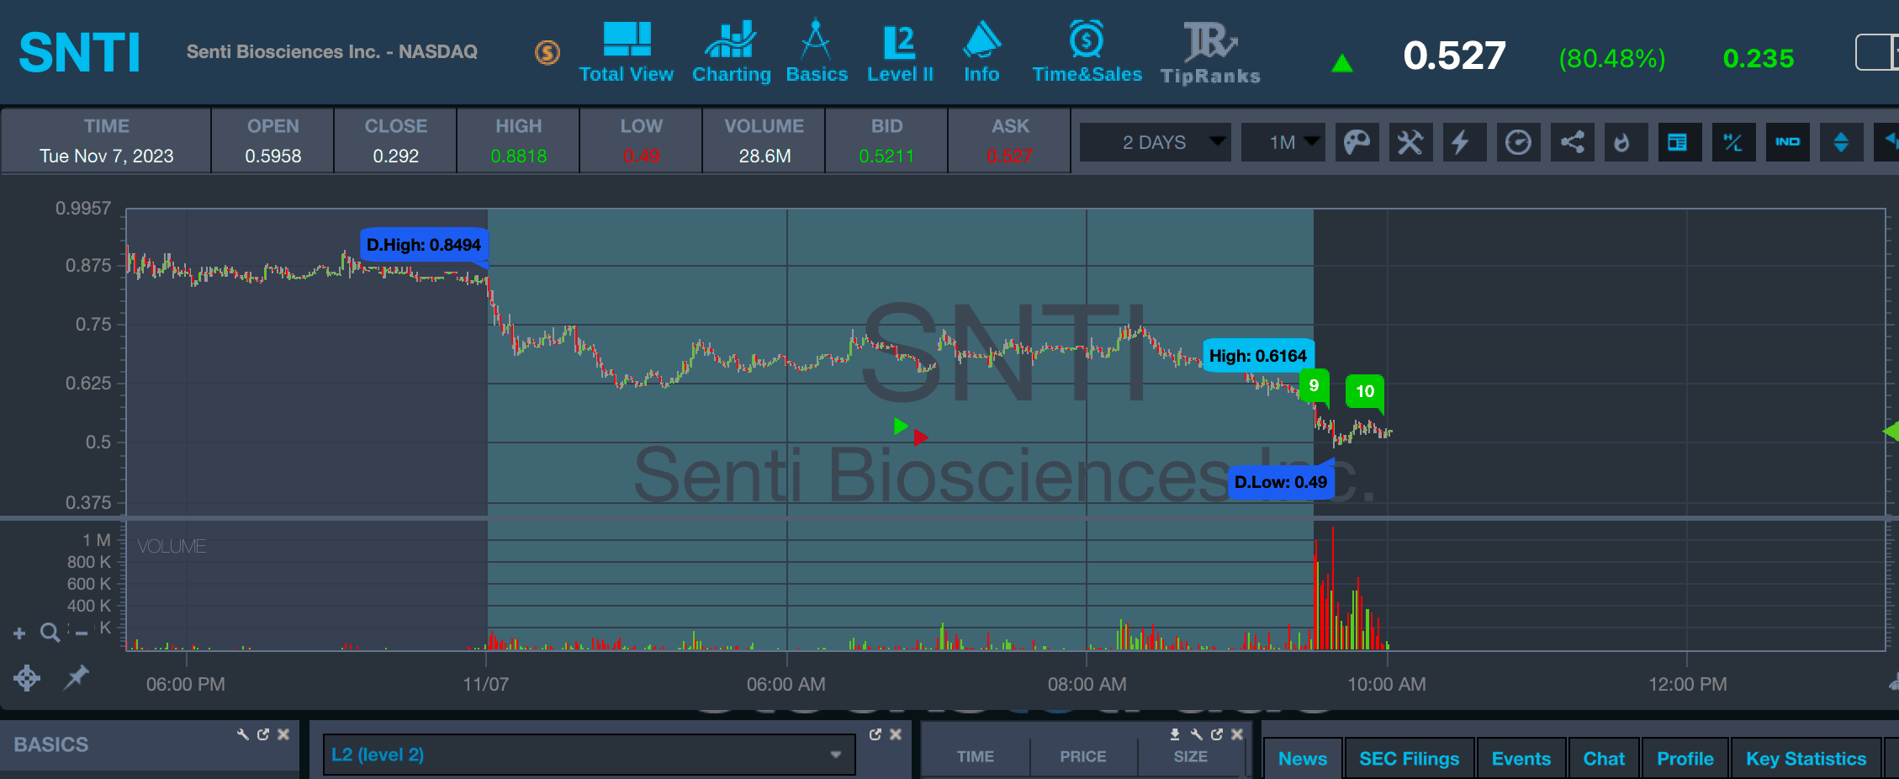This screenshot has height=779, width=1899.
Task: Open Time&Sales from top toolbar
Action: coord(1087,52)
